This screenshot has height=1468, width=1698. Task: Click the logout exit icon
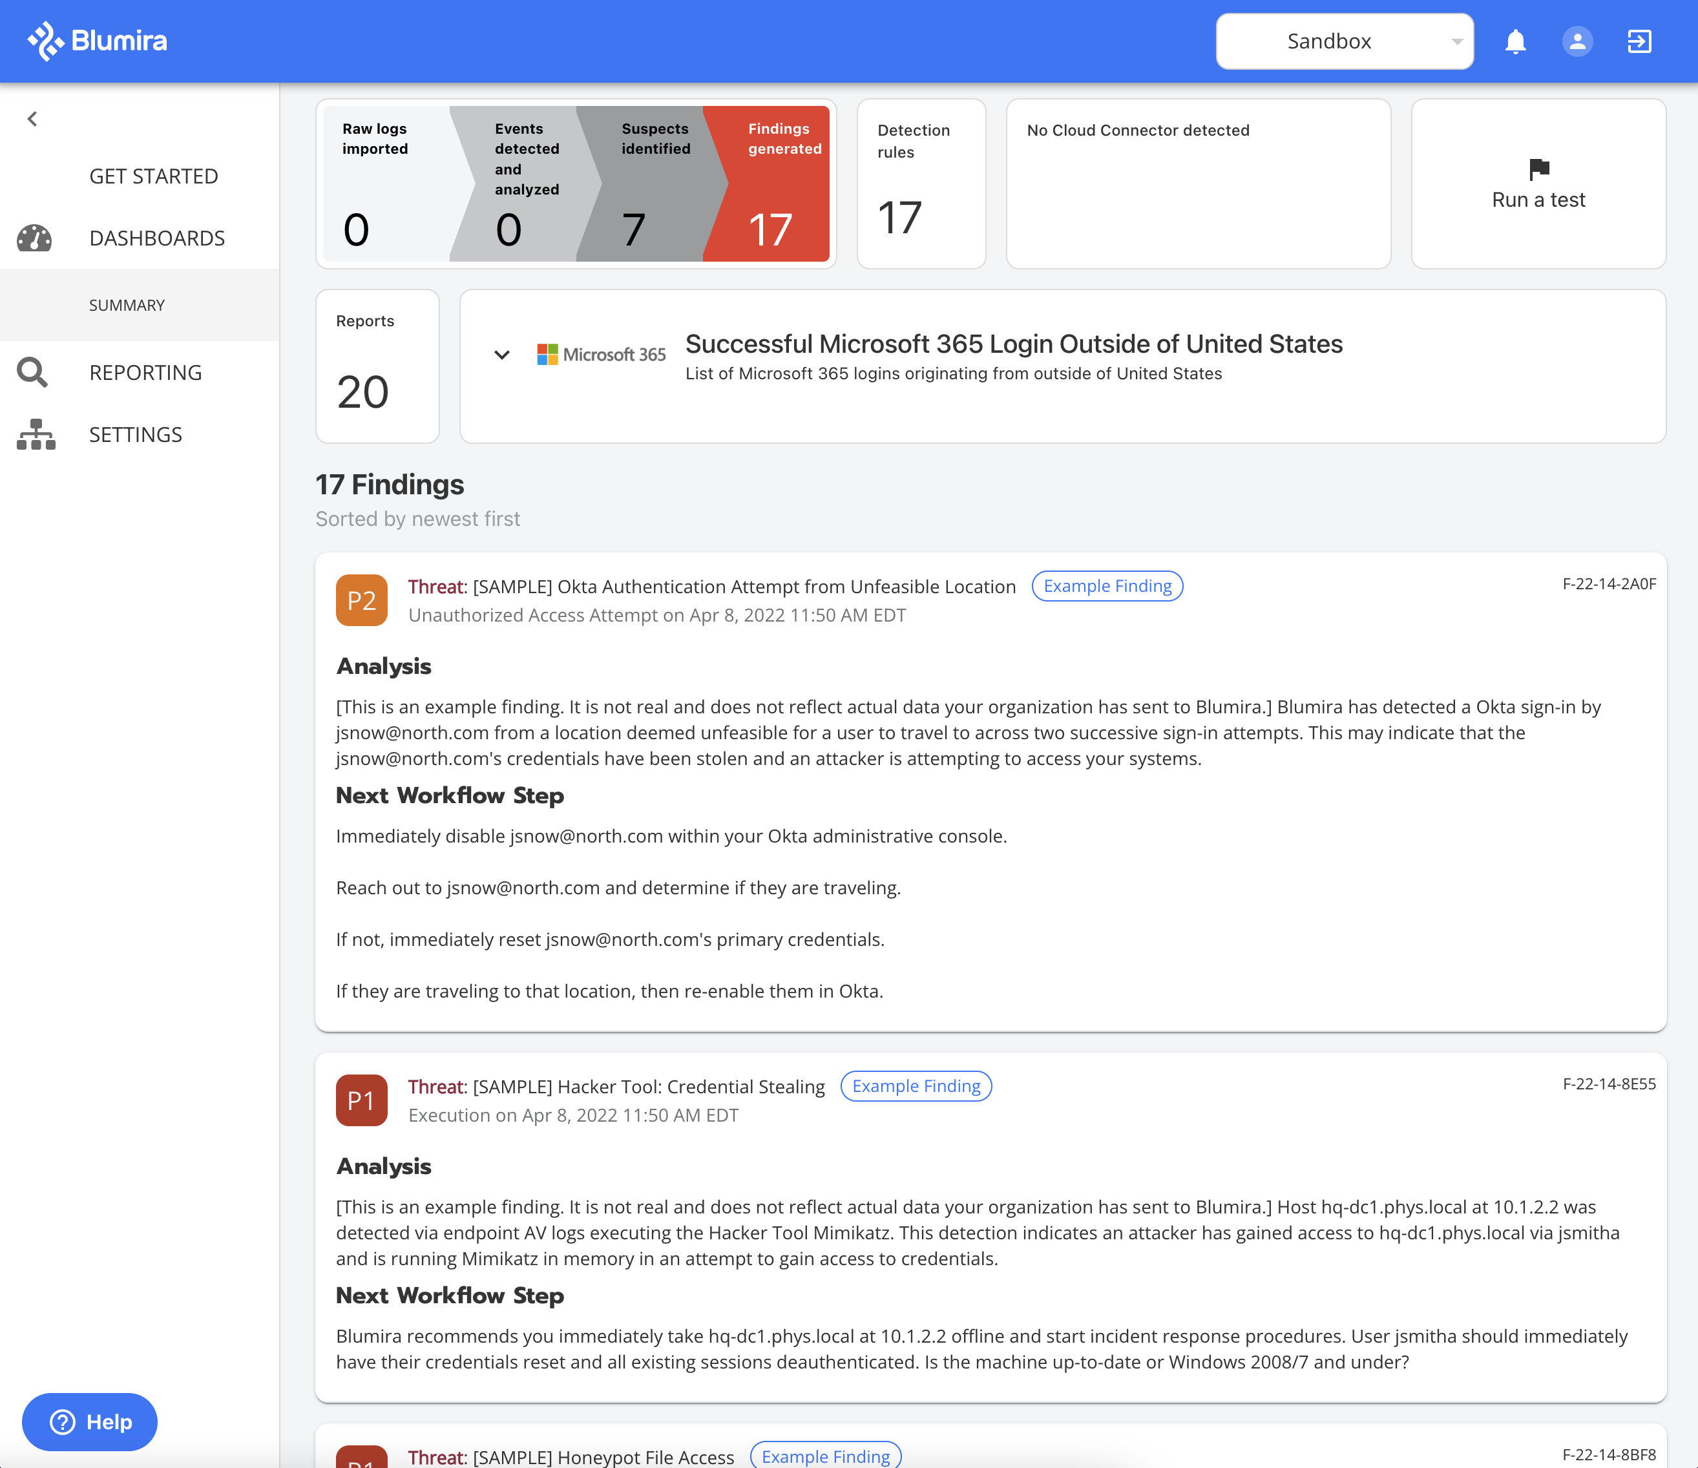click(1639, 41)
